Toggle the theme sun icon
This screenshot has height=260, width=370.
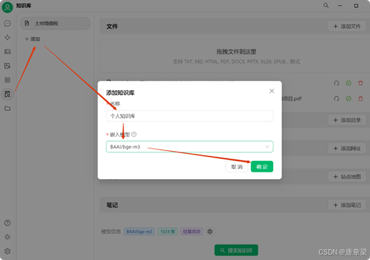click(x=7, y=237)
